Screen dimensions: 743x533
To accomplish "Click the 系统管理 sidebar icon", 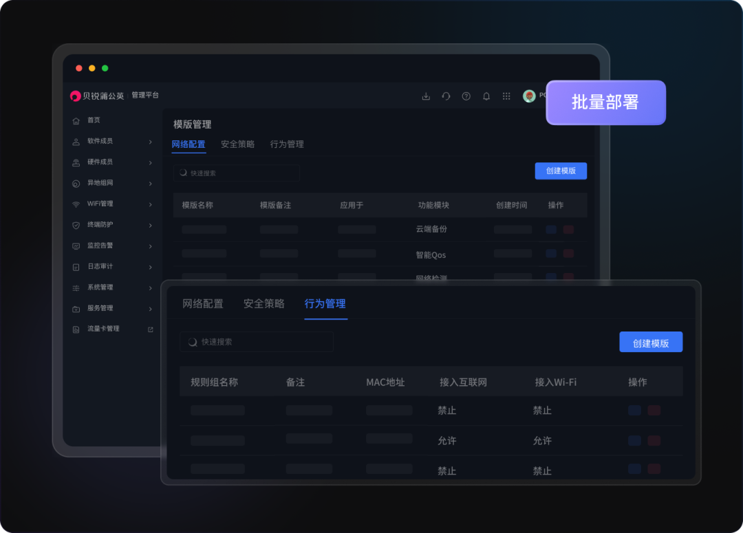I will pos(76,287).
